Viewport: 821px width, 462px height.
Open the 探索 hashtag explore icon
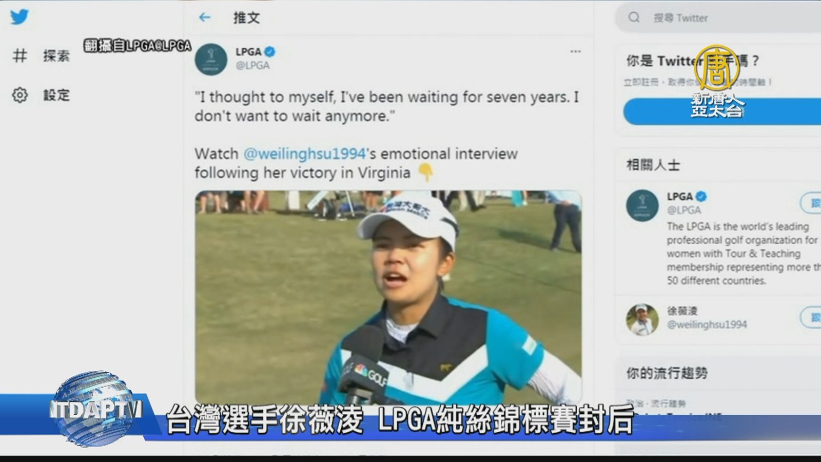pos(19,55)
